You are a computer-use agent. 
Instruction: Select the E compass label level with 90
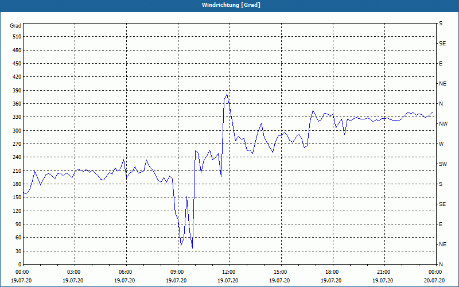pyautogui.click(x=441, y=224)
